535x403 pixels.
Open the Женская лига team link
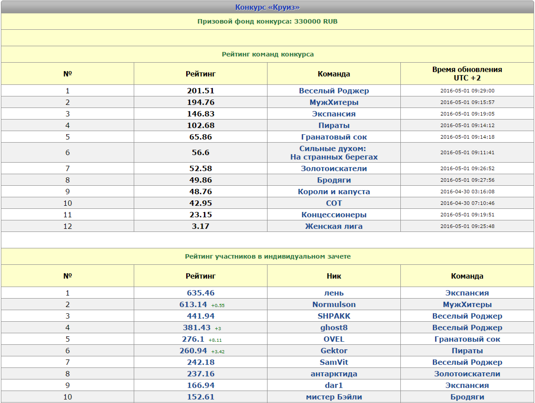[x=334, y=226]
